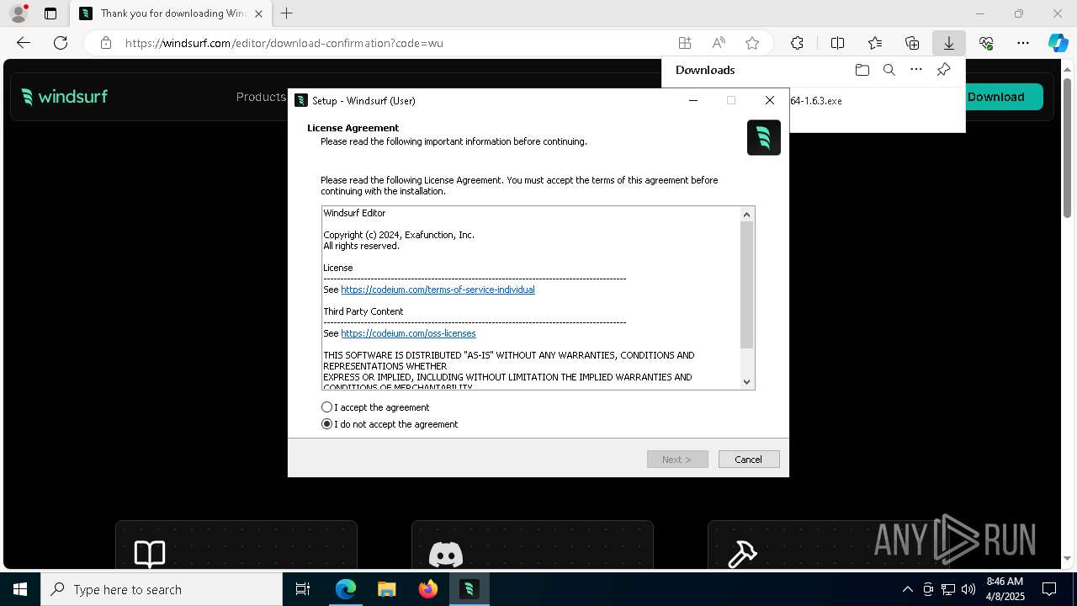The width and height of the screenshot is (1077, 606).
Task: Open Task View on the taskbar
Action: point(303,589)
